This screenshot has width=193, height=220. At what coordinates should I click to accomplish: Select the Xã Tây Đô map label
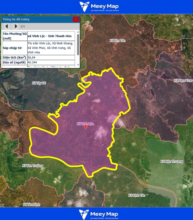[39, 83]
